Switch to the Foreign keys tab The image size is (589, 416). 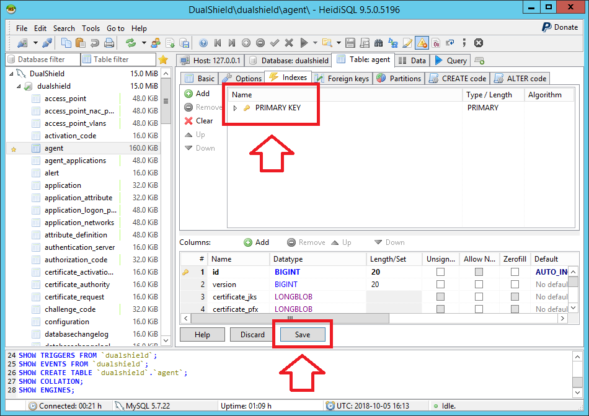point(348,78)
